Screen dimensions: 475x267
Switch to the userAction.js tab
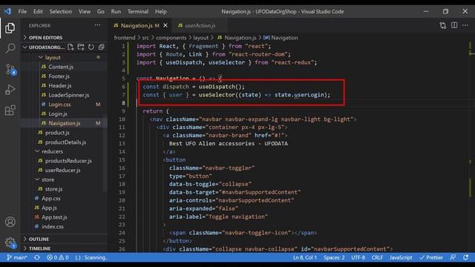click(x=200, y=25)
